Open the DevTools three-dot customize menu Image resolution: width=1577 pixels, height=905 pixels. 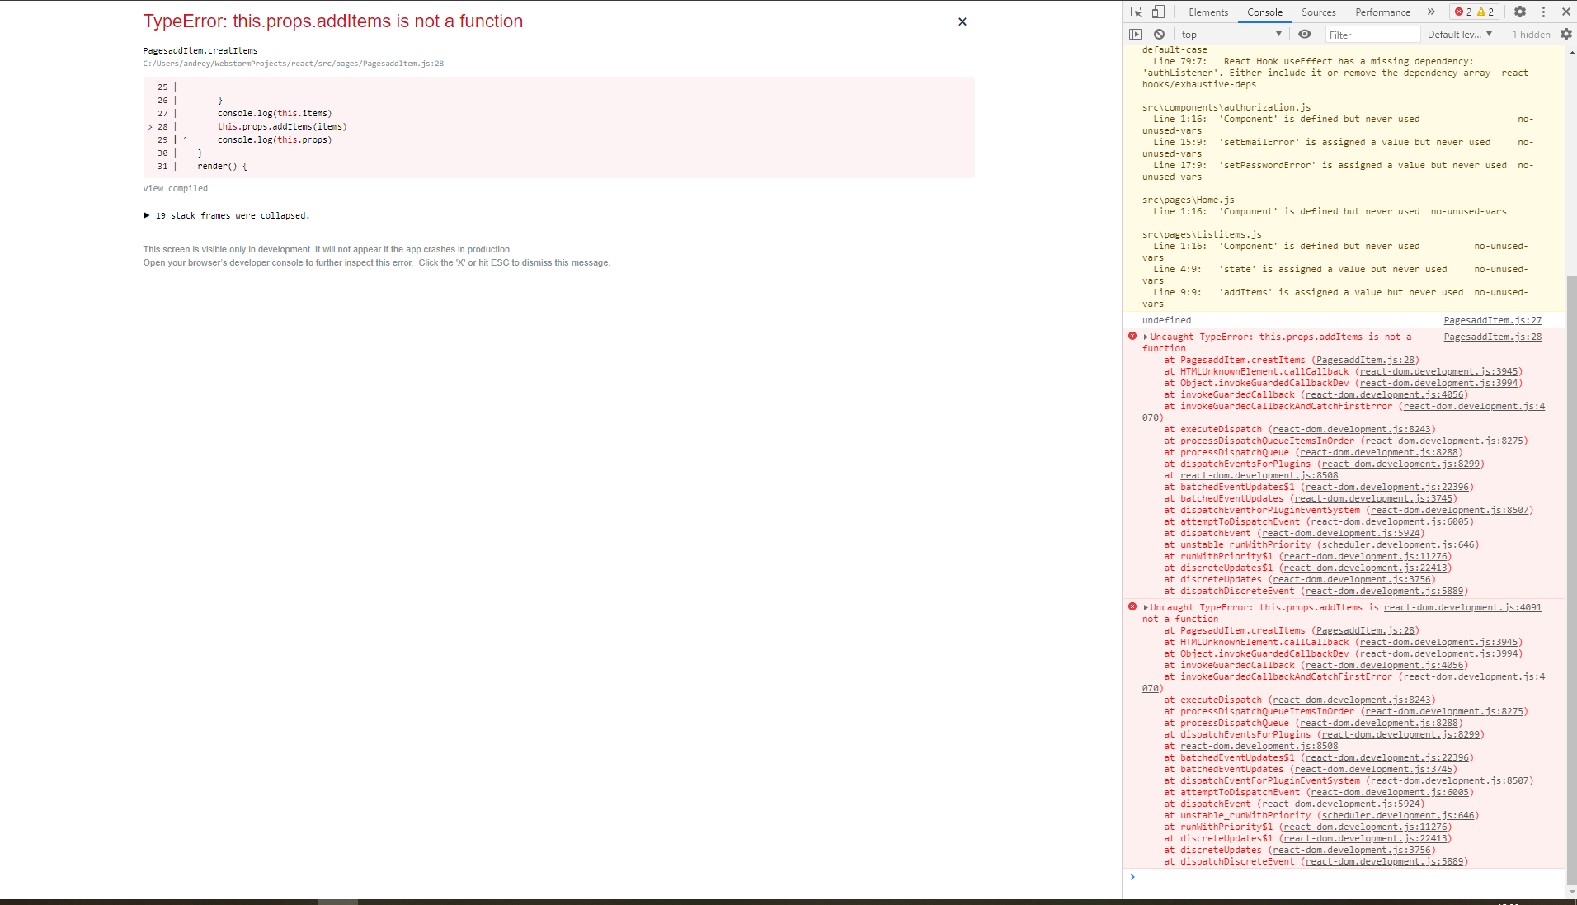[x=1543, y=12]
